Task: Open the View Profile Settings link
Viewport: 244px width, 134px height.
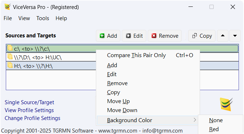Action: tap(29, 110)
